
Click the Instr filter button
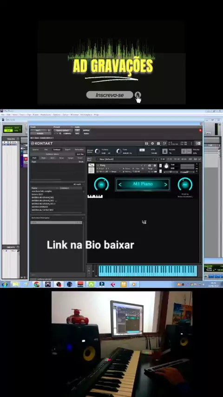(x=52, y=158)
